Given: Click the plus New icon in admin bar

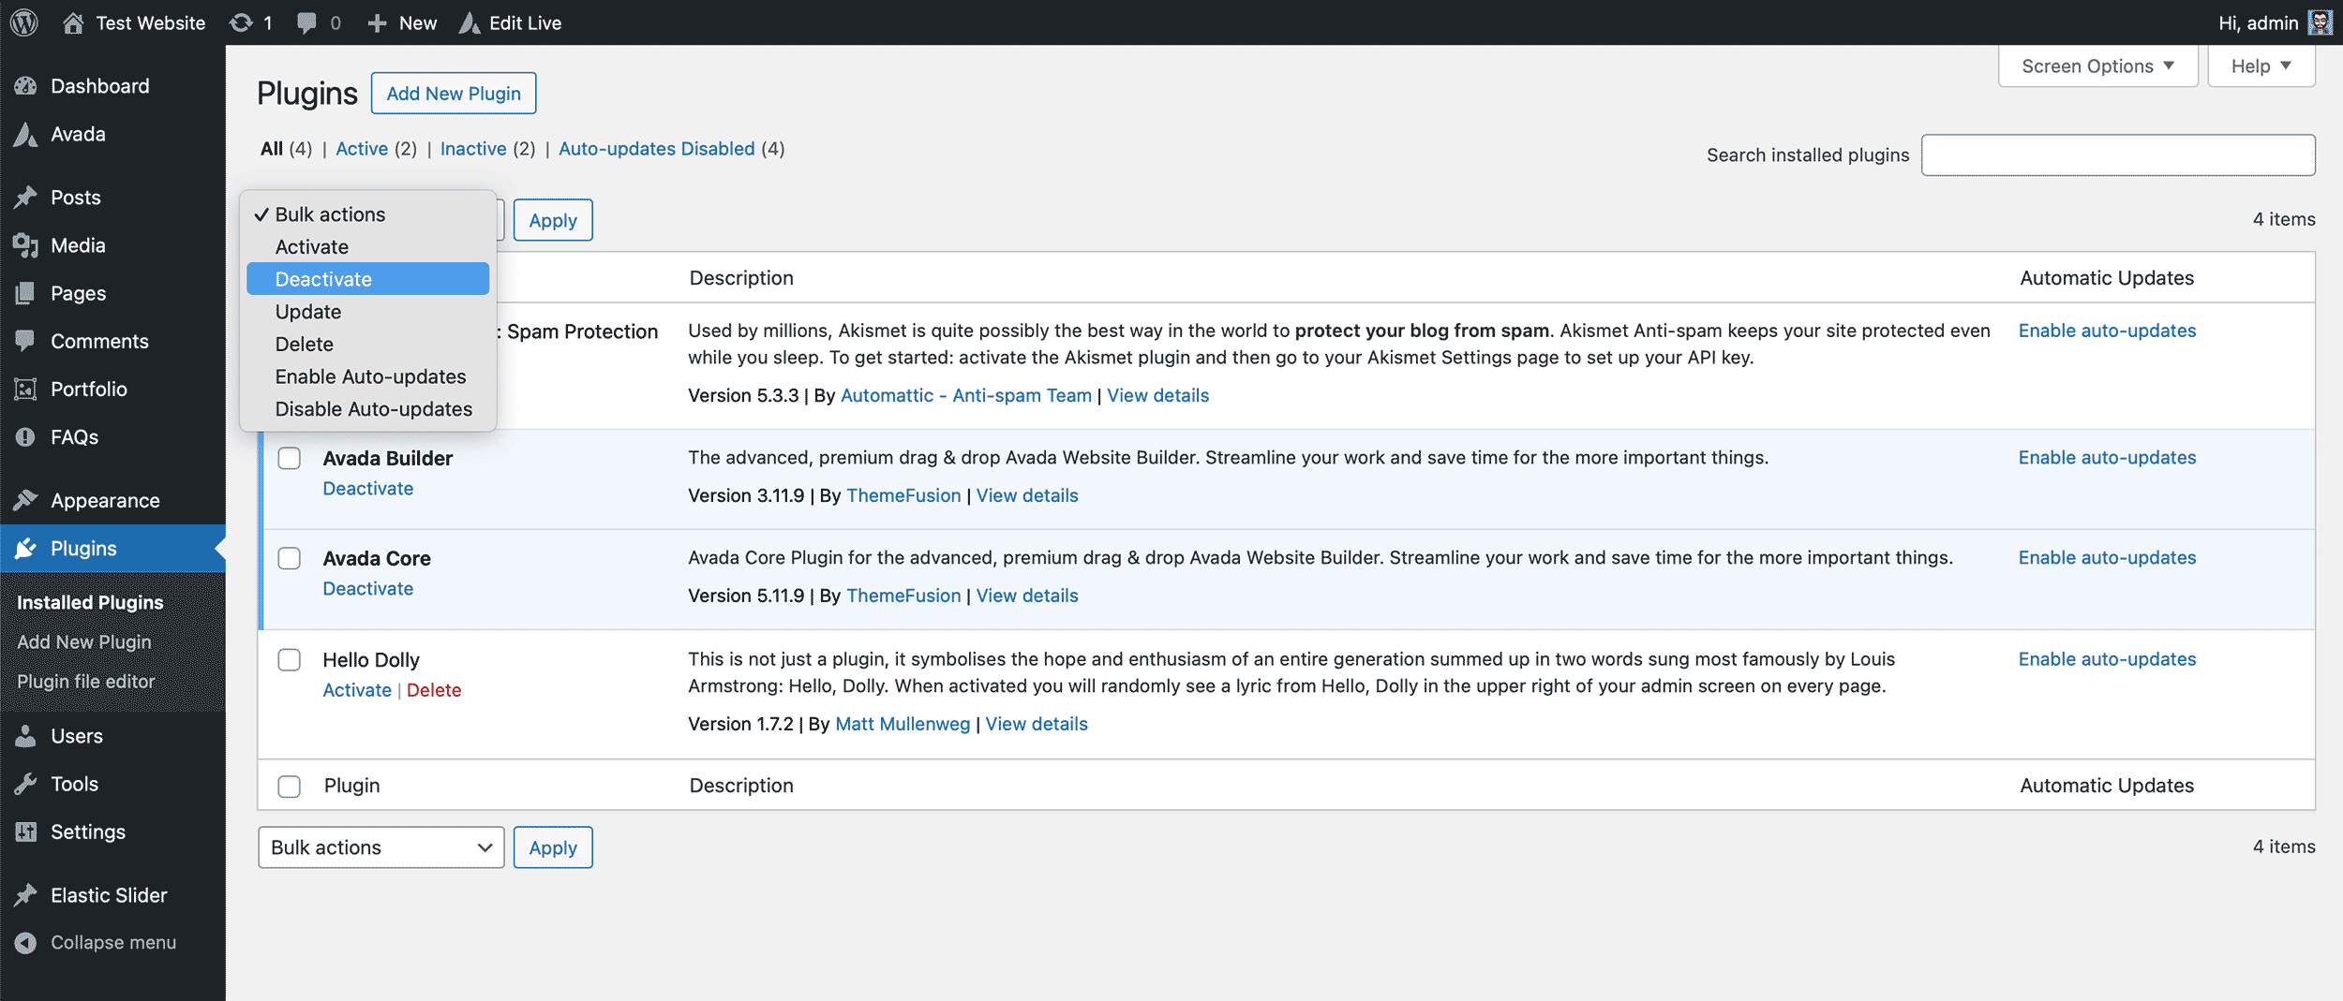Looking at the screenshot, I should 377,22.
